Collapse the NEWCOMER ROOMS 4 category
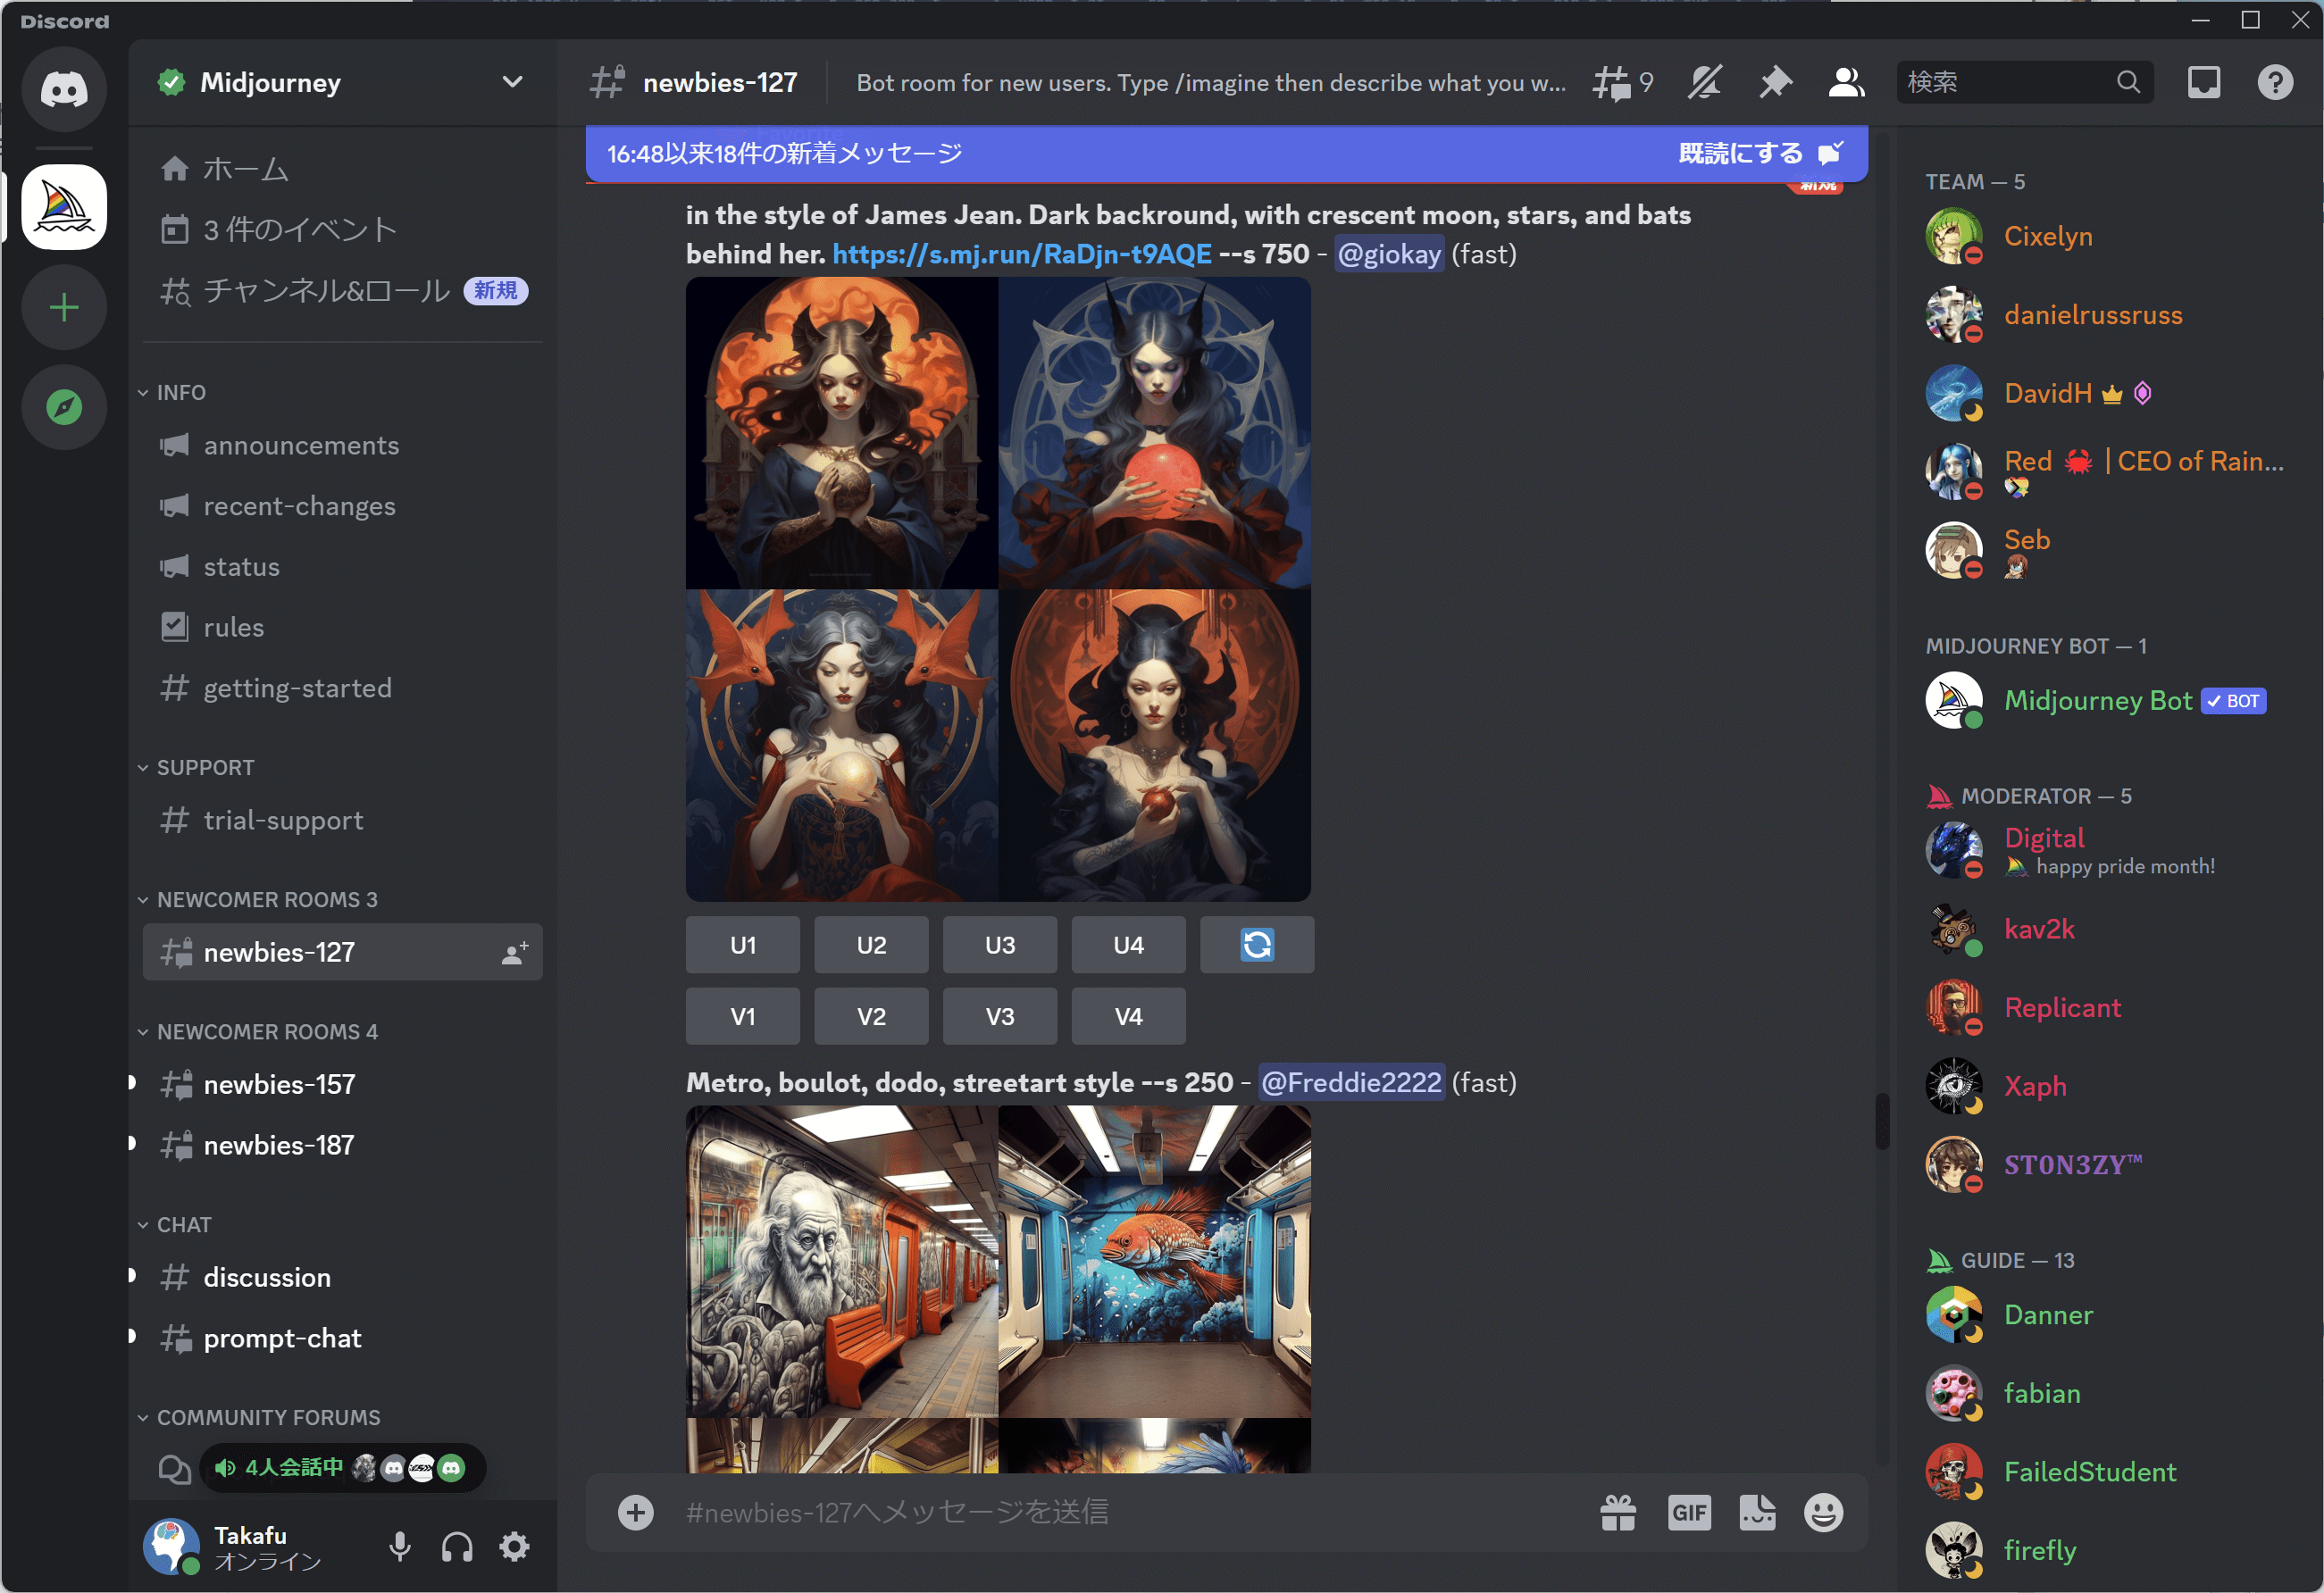The image size is (2324, 1593). click(266, 1032)
